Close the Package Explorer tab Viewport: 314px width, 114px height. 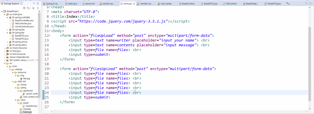[x=22, y=4]
